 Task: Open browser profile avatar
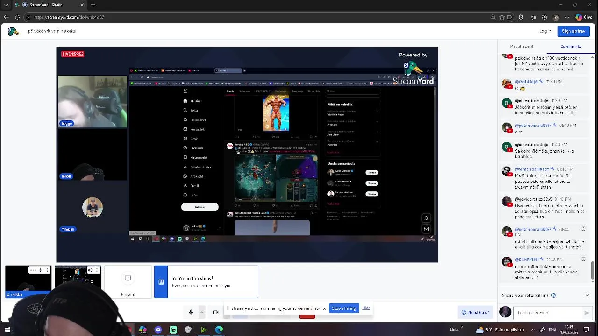point(555,17)
